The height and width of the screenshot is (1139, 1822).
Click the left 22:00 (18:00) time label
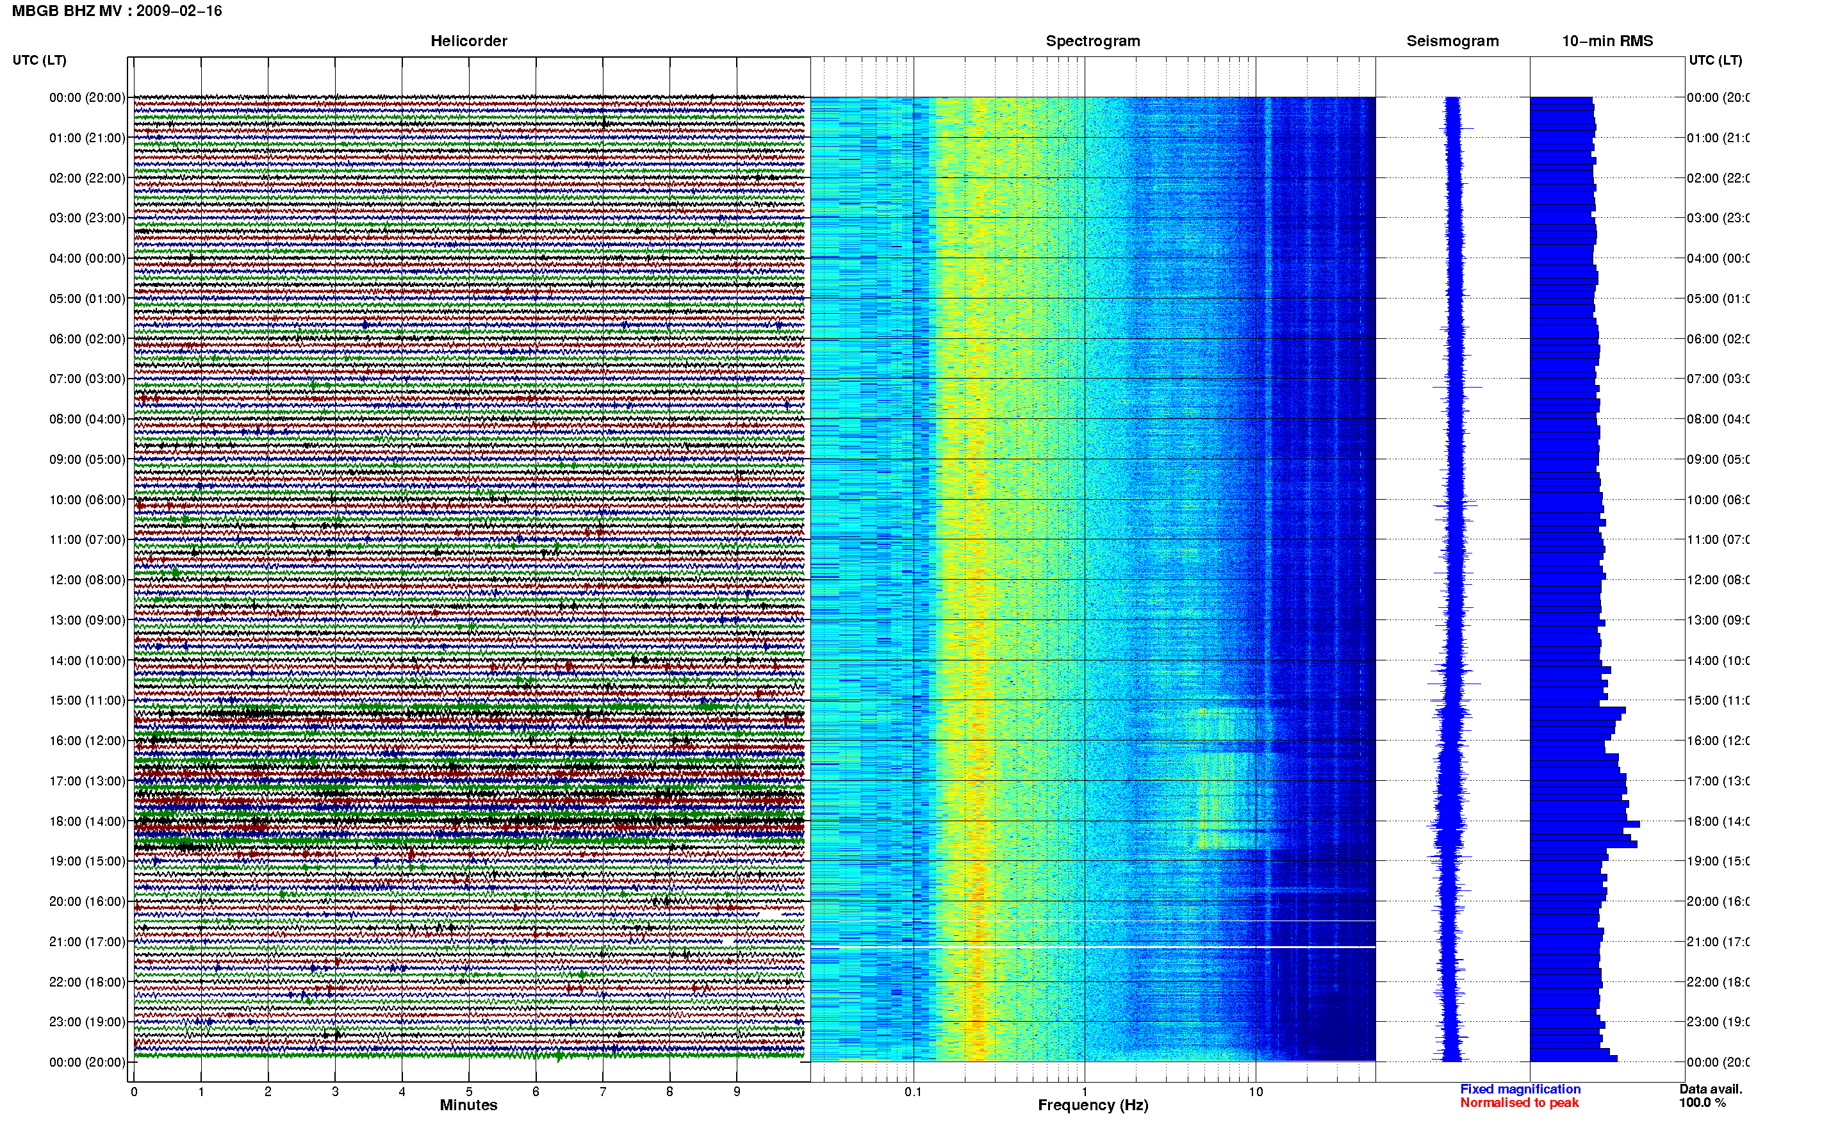(87, 981)
